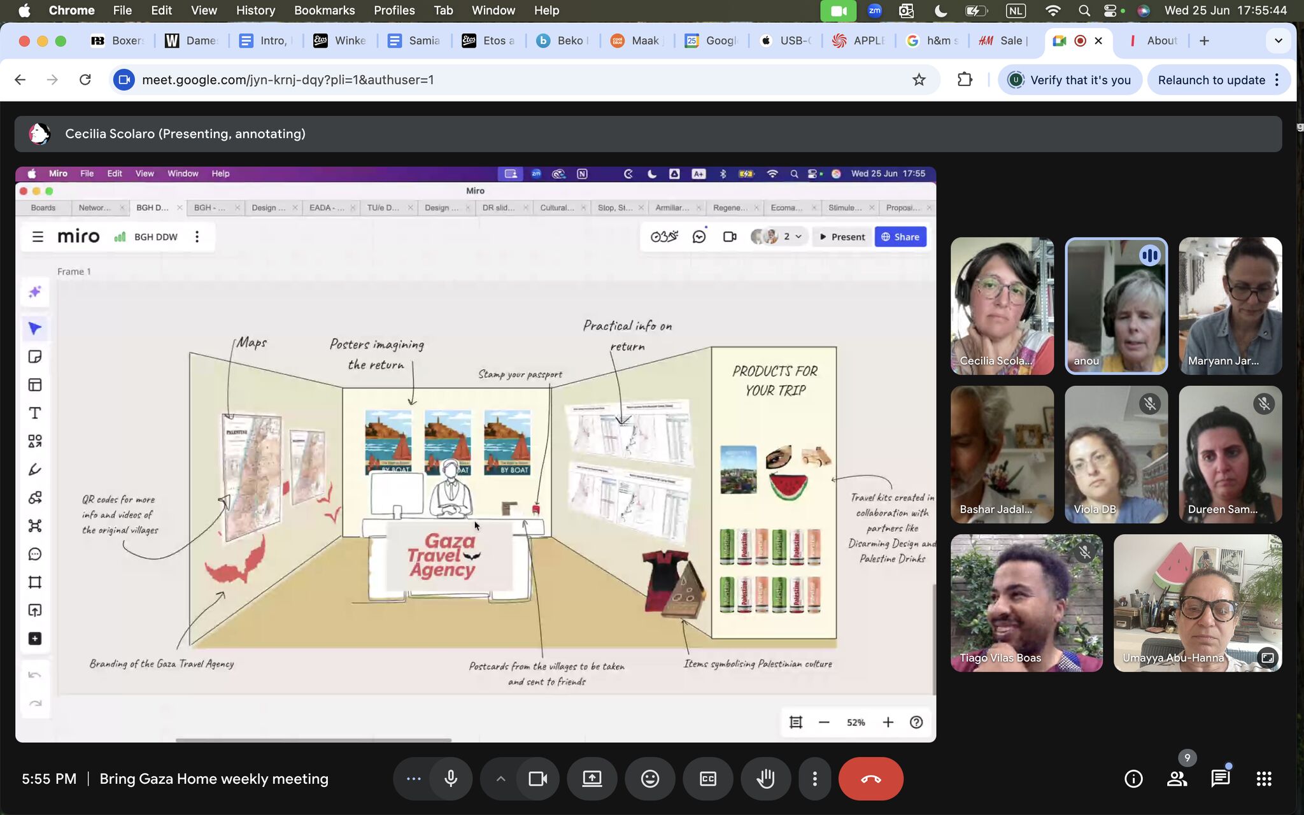This screenshot has width=1304, height=815.
Task: Open meeting details info icon
Action: (x=1133, y=779)
